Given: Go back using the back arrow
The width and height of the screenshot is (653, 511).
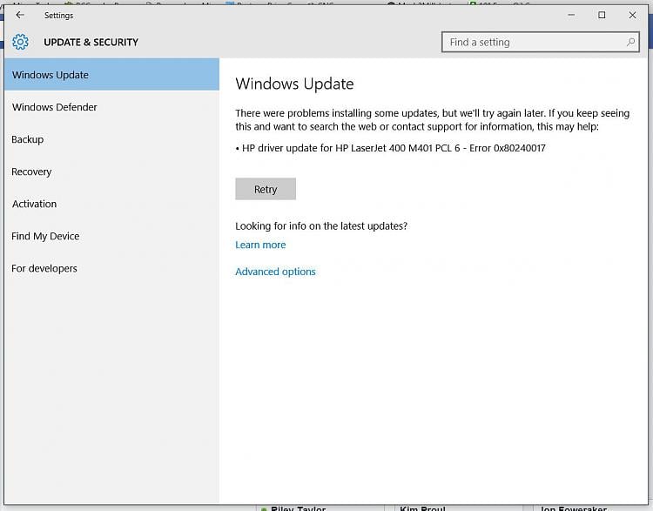Looking at the screenshot, I should click(x=19, y=15).
